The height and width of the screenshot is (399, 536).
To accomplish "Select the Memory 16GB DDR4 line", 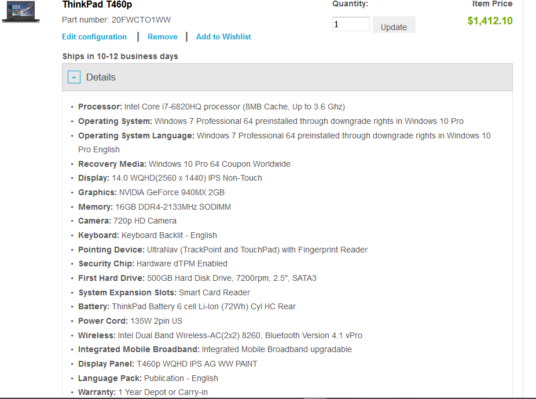I will (155, 207).
